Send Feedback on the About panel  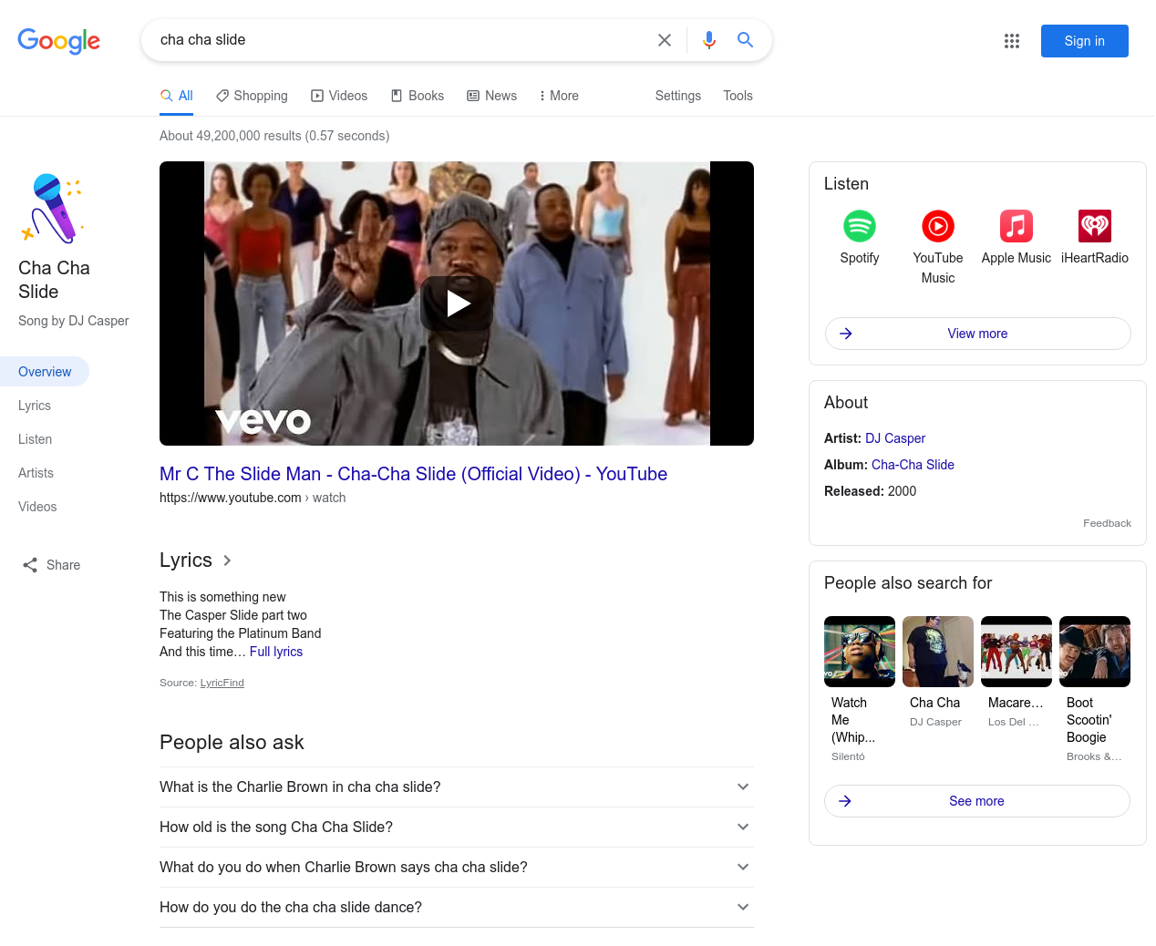pos(1107,523)
